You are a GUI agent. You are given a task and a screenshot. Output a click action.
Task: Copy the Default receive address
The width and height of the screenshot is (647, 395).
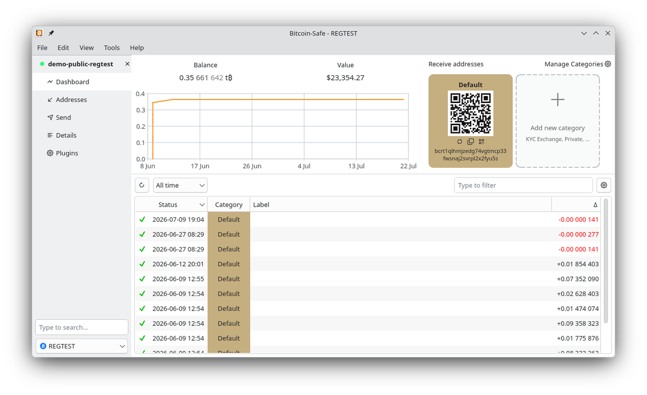[471, 141]
